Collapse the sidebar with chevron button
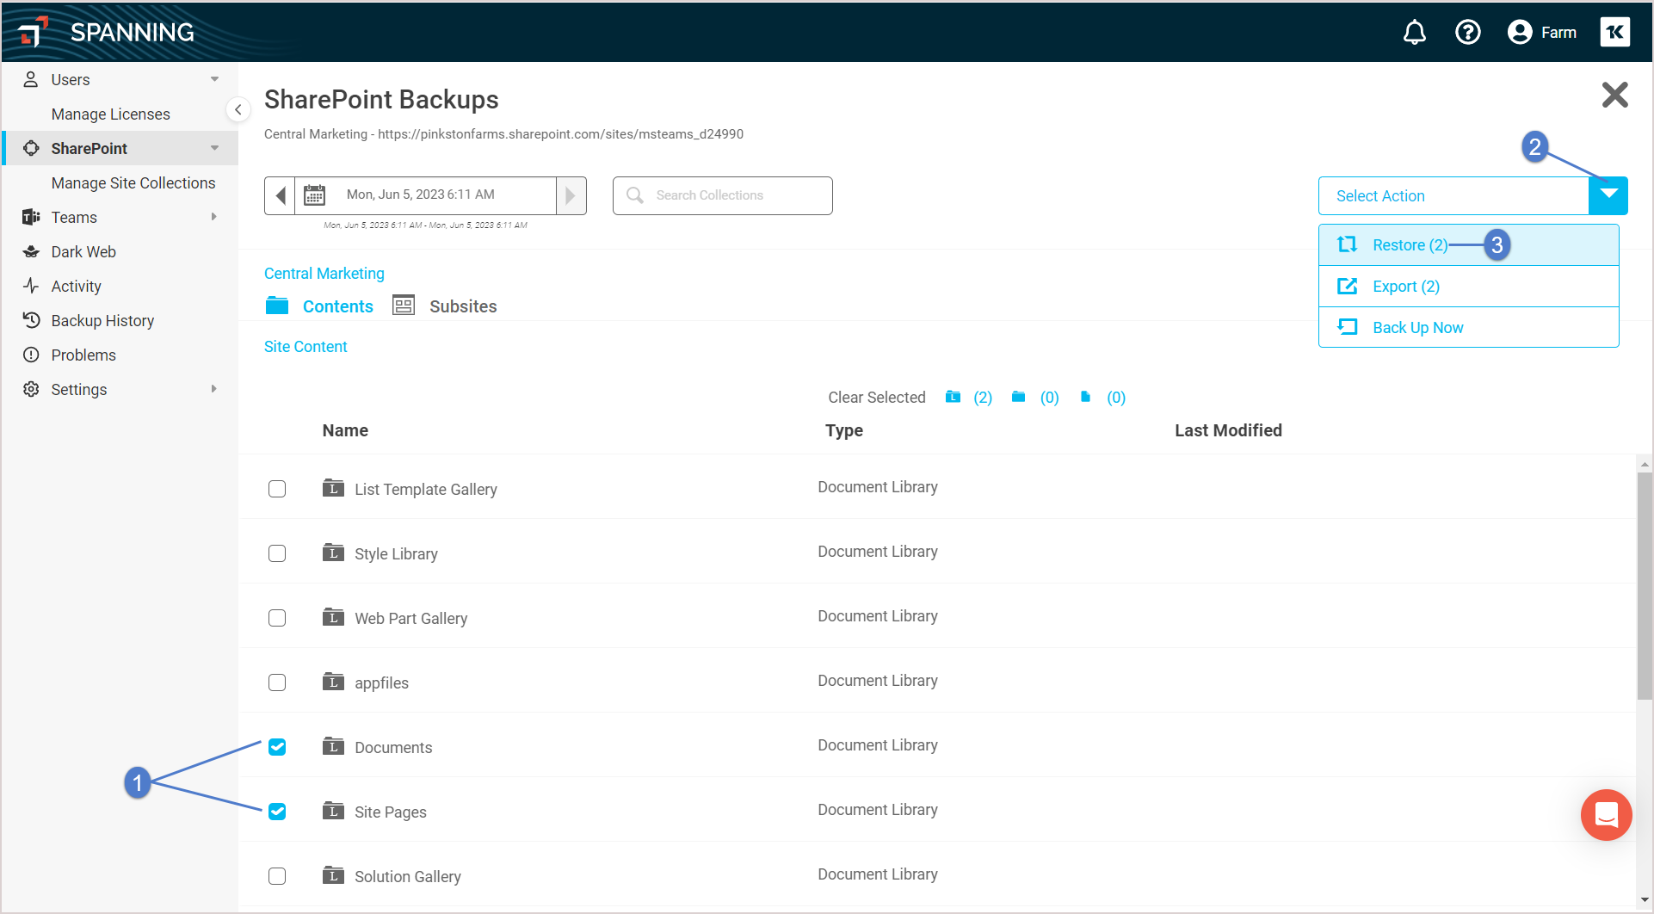1654x914 pixels. [238, 110]
